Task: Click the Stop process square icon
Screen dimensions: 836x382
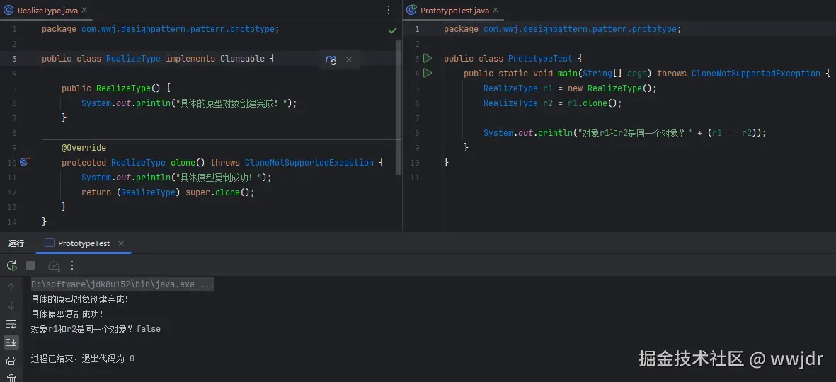Action: [x=30, y=265]
